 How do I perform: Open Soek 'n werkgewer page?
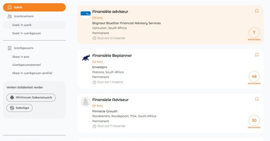click(x=27, y=33)
